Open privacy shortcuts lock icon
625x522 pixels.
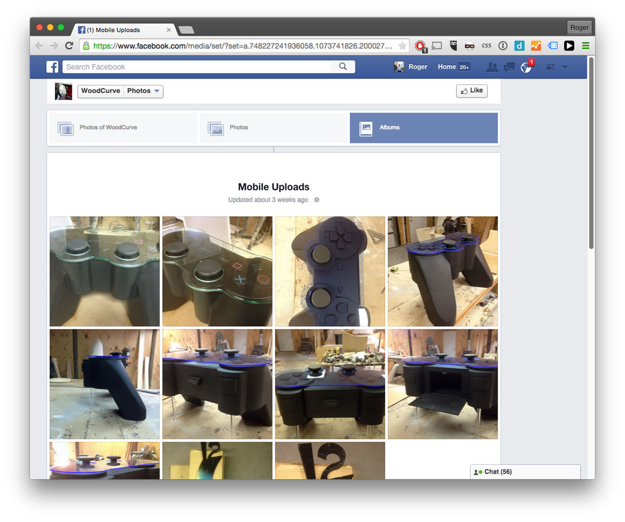click(x=550, y=67)
